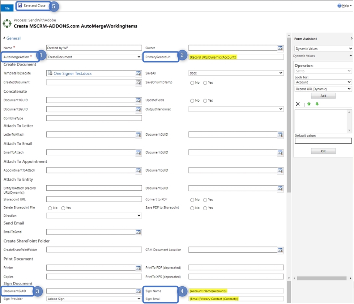Open the CreatedDocument lookup icon
354x304 pixels.
pos(138,83)
